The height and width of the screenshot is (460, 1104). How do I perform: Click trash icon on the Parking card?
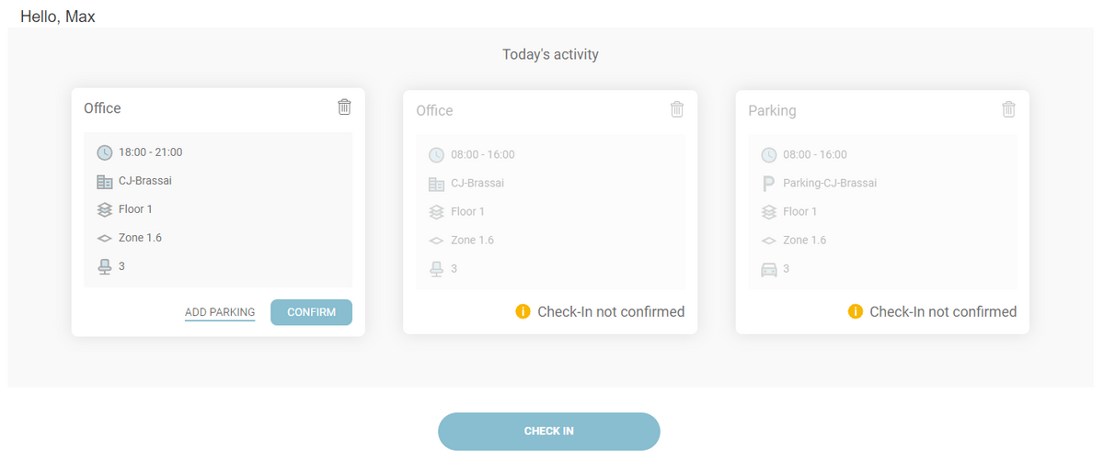tap(1008, 109)
